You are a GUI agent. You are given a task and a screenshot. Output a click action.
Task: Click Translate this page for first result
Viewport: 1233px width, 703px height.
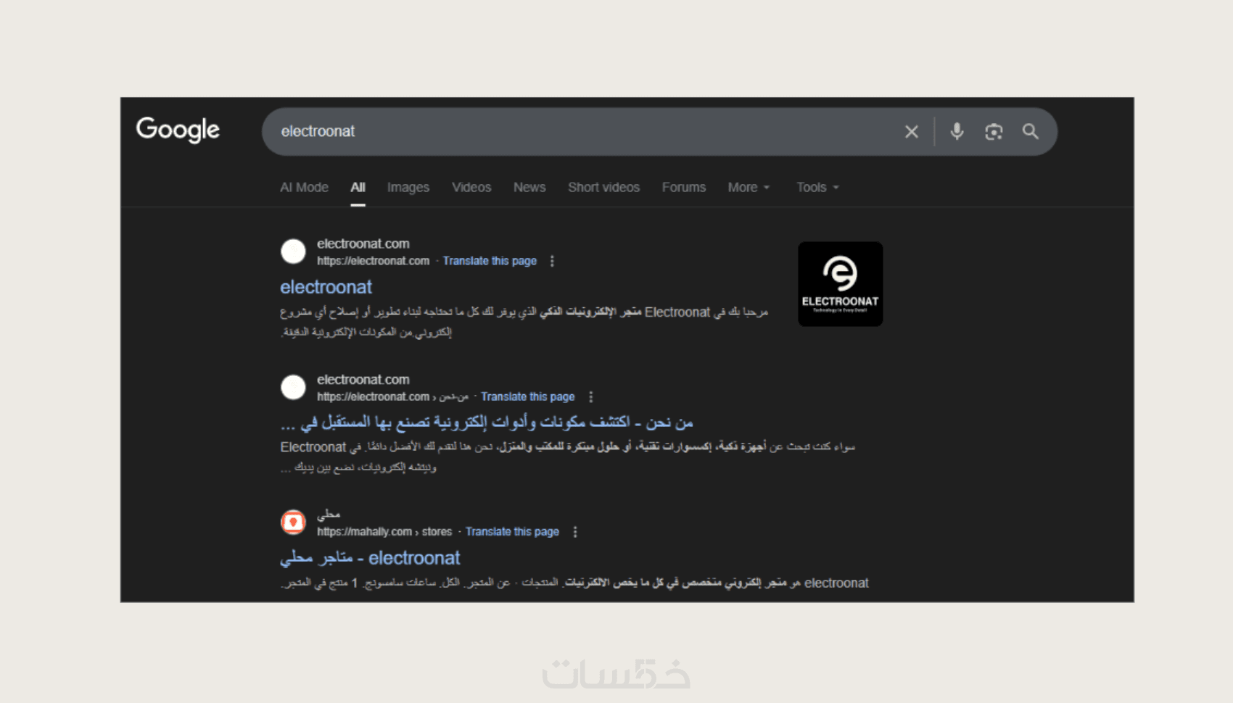(490, 261)
